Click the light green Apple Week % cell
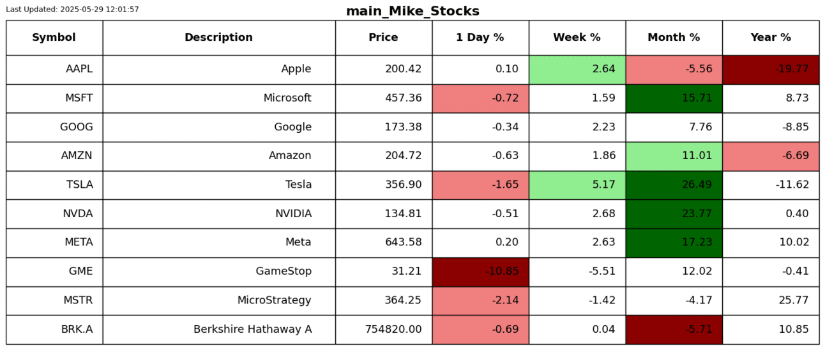This screenshot has height=350, width=825. 577,69
